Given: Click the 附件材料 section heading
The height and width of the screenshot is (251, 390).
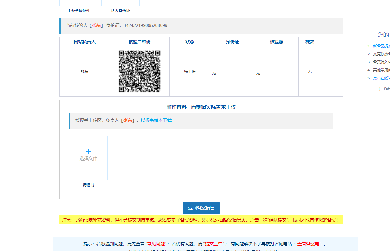Looking at the screenshot, I should [201, 107].
